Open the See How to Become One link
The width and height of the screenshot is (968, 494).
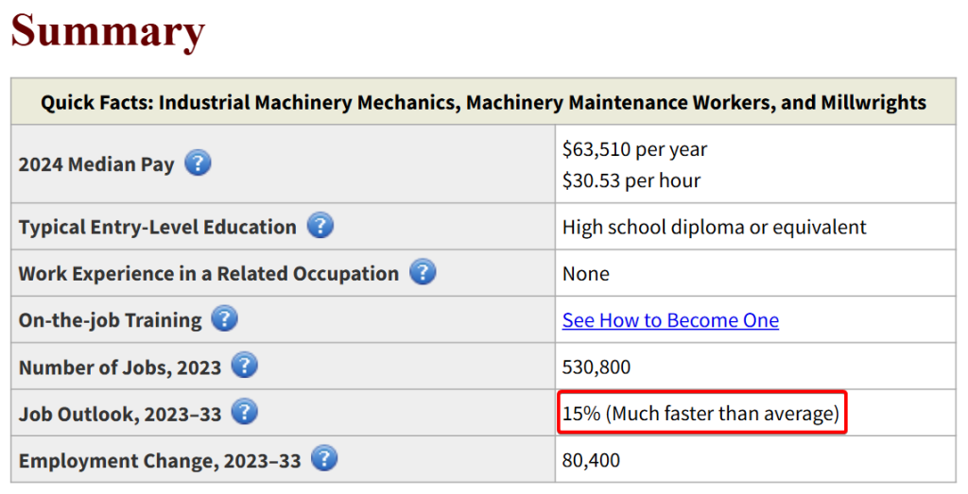670,320
